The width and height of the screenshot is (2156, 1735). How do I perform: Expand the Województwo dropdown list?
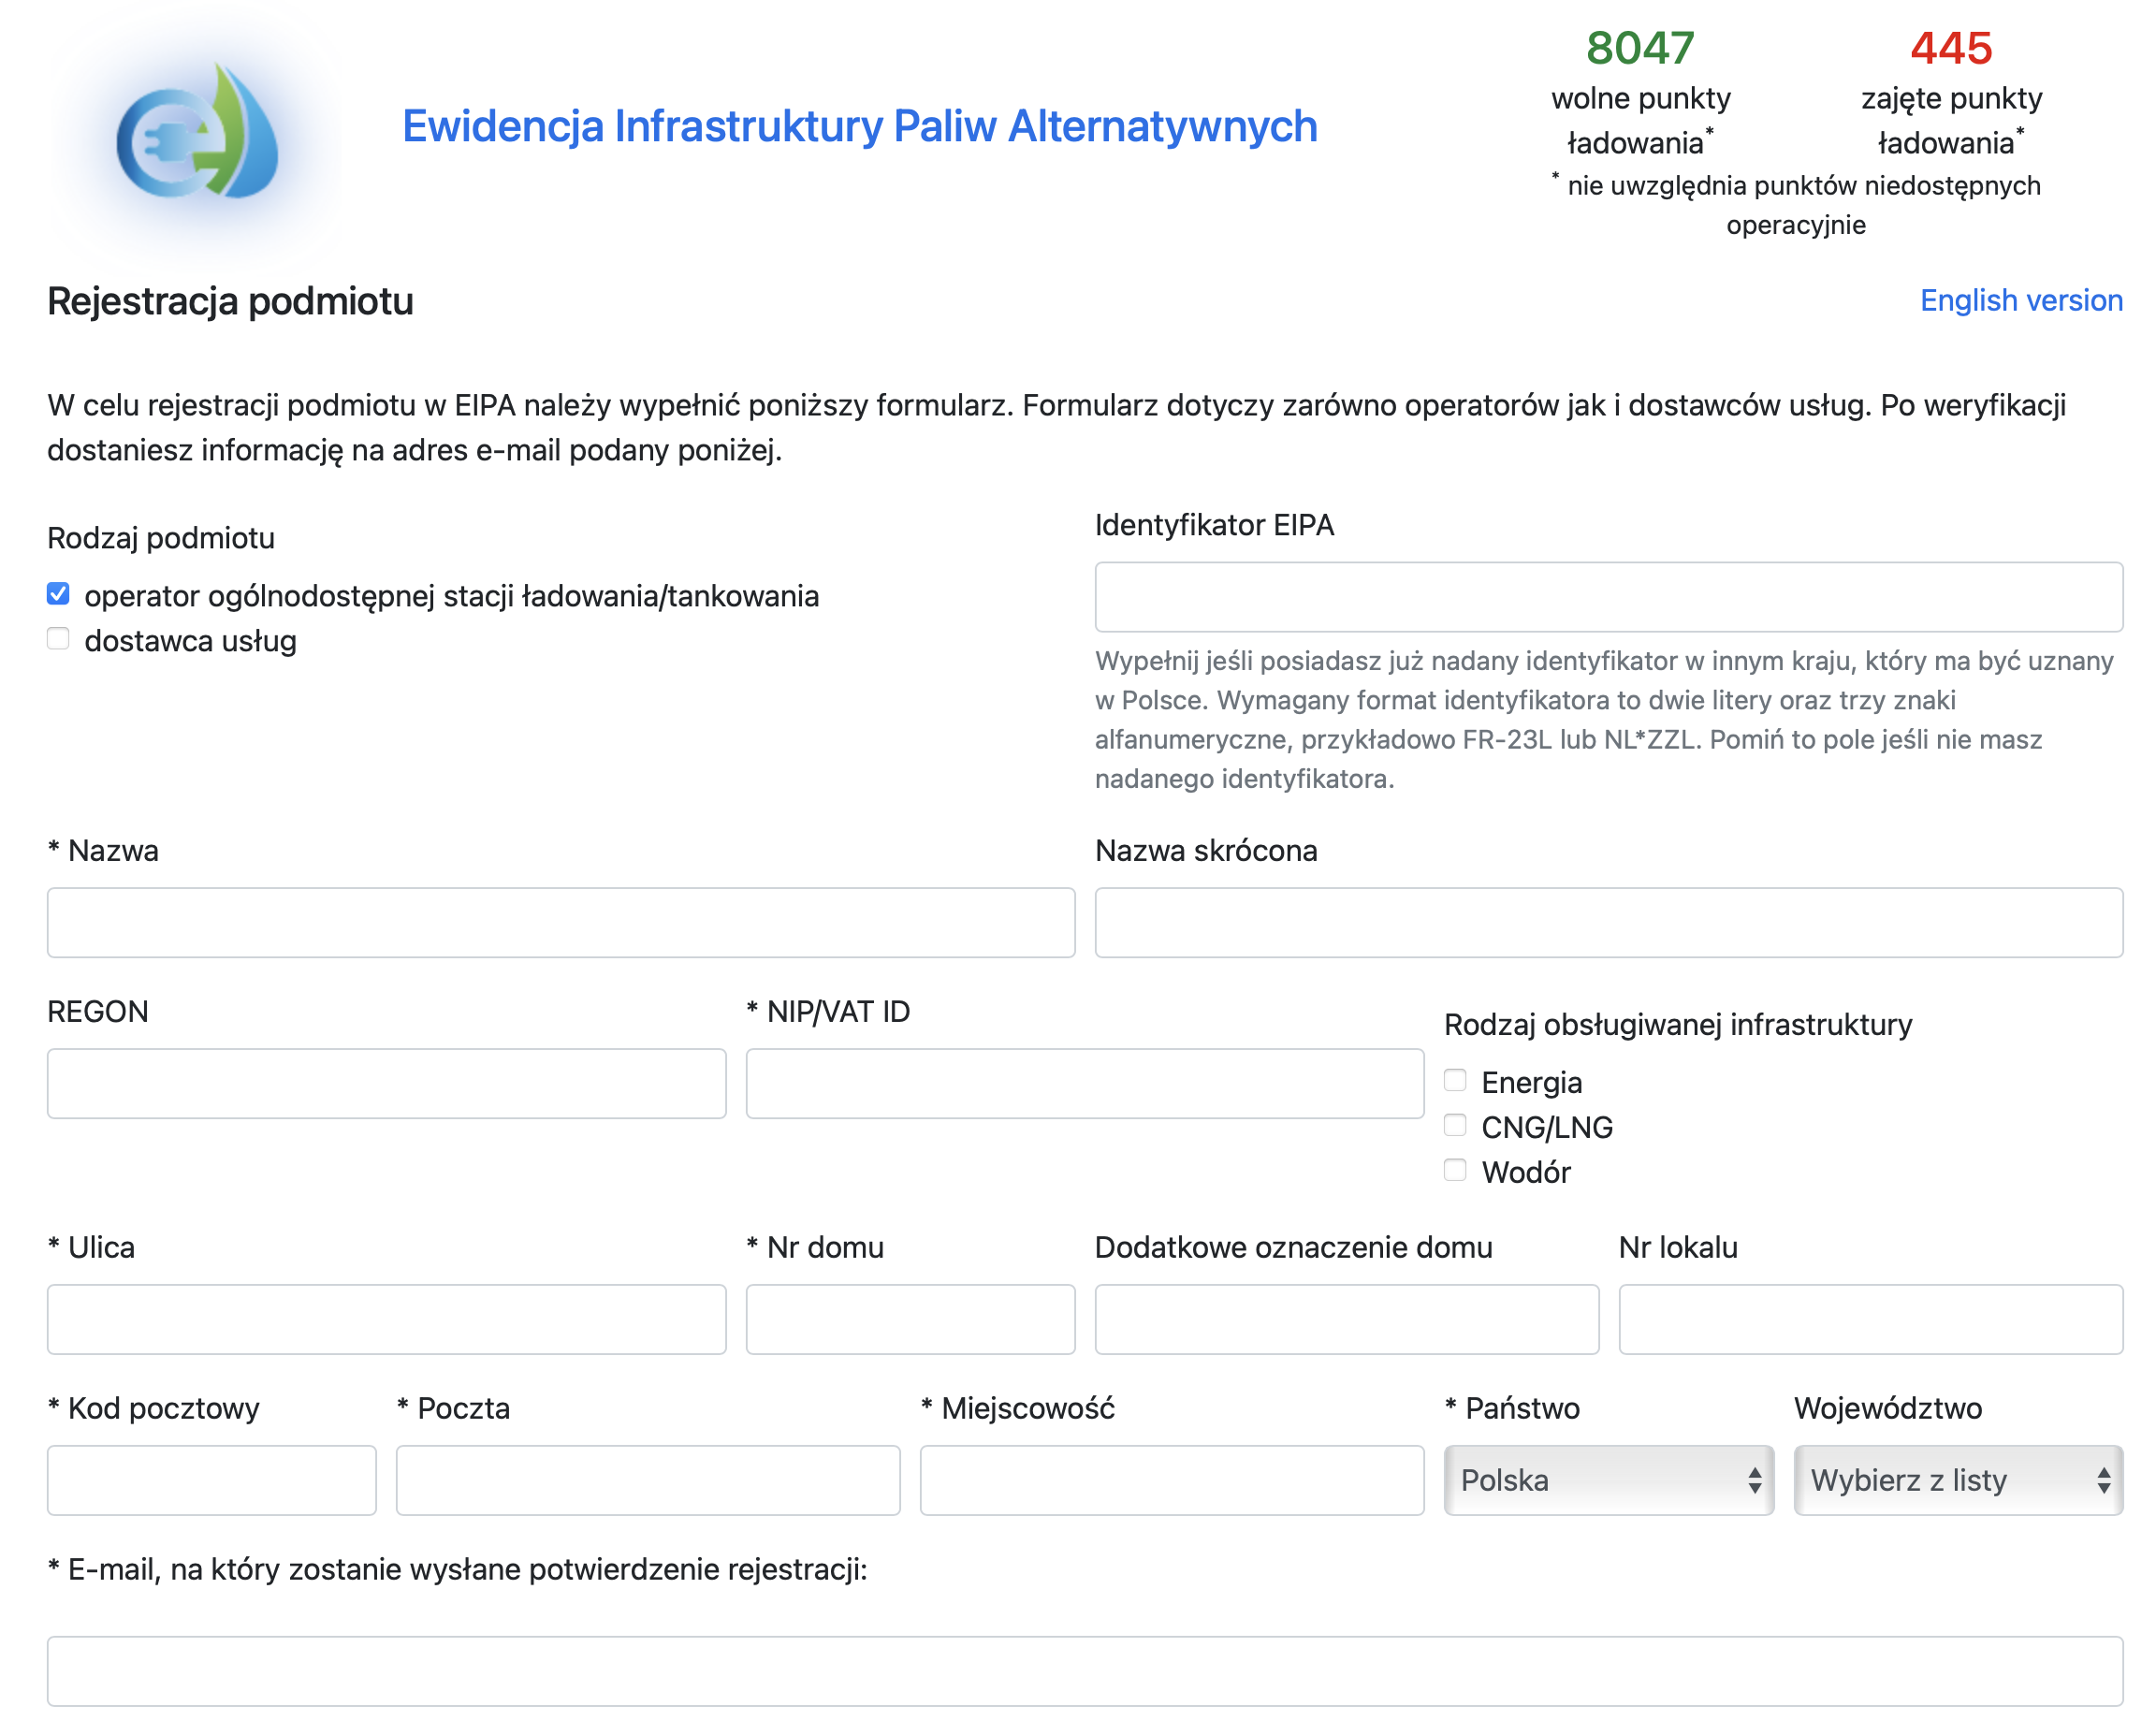[x=1957, y=1480]
